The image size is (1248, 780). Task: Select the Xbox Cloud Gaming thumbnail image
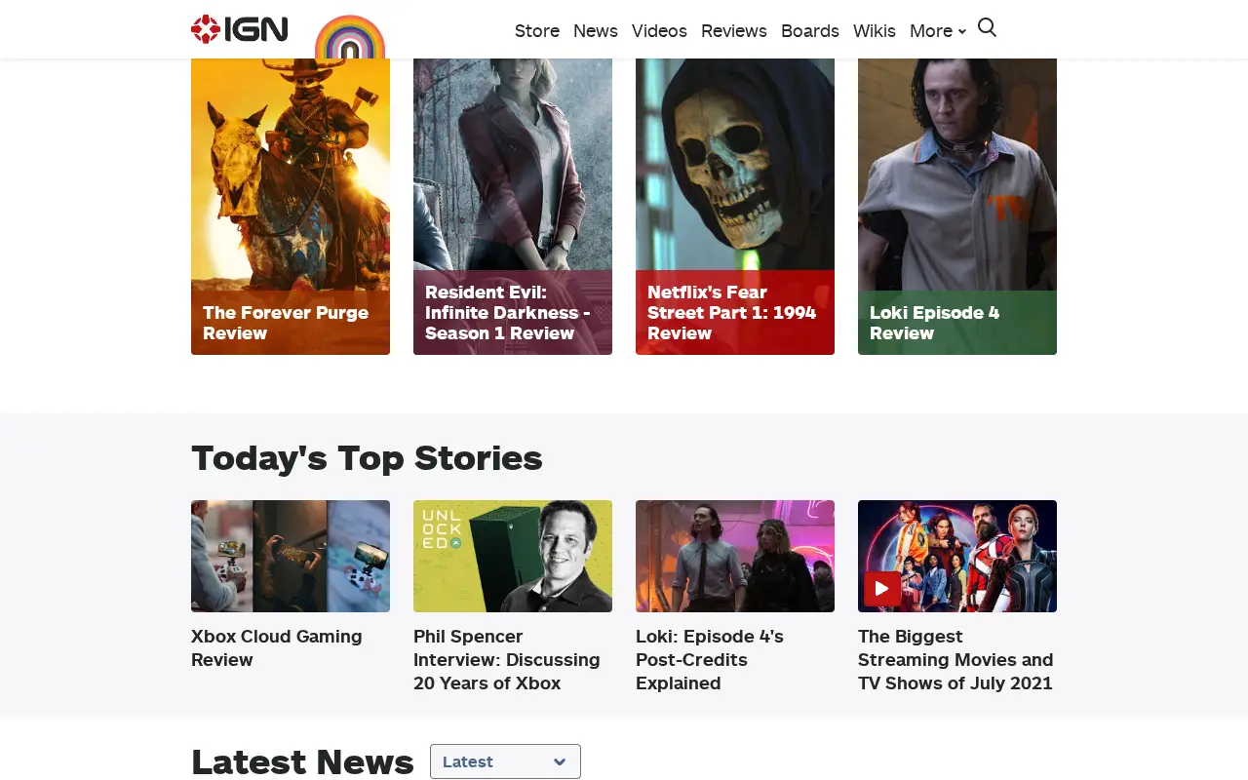[291, 556]
